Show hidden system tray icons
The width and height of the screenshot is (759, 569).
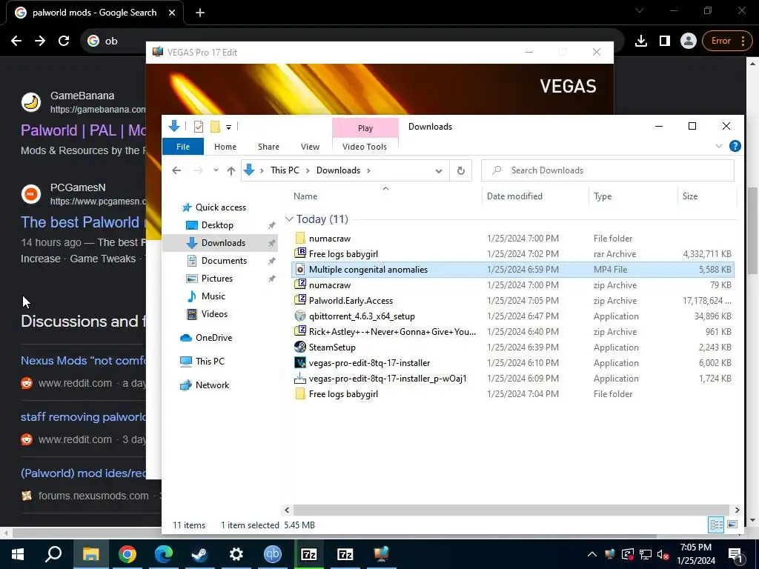(x=592, y=554)
